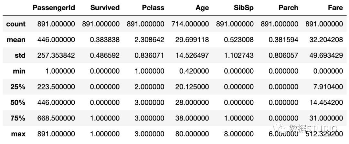Image resolution: width=349 pixels, height=144 pixels.
Task: Select the Age column header
Action: (x=202, y=8)
